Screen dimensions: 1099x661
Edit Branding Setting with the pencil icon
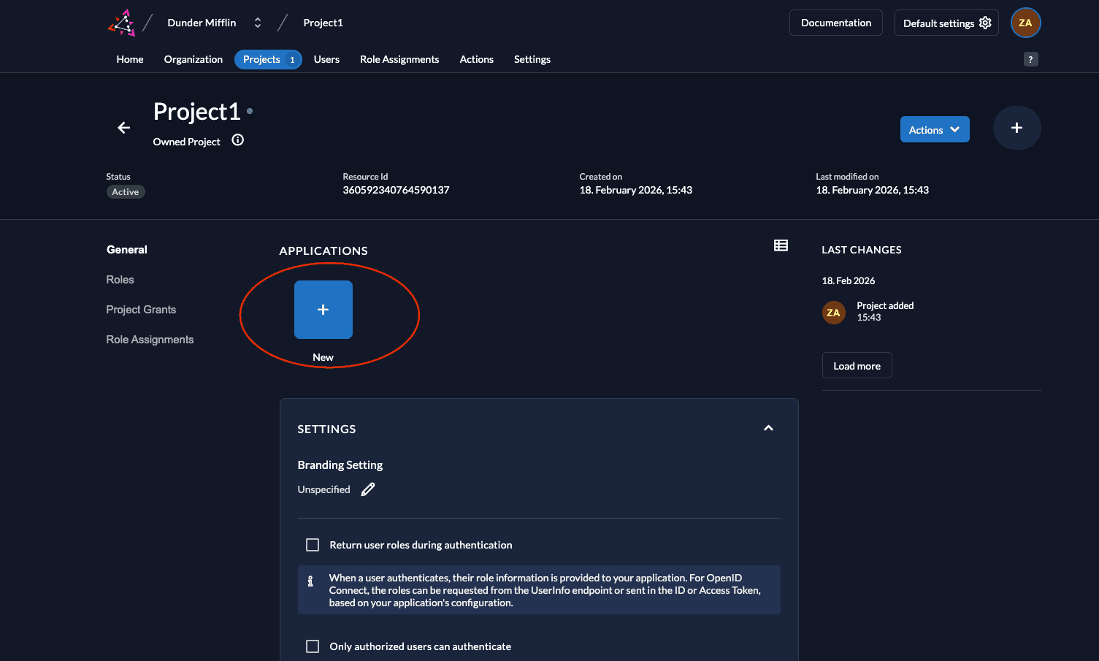click(x=368, y=489)
